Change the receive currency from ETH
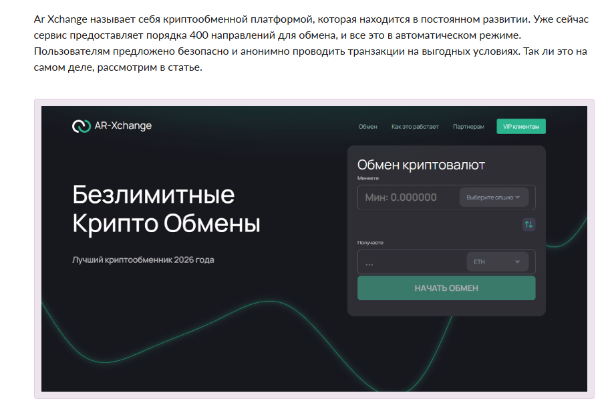This screenshot has width=612, height=405. pos(497,262)
